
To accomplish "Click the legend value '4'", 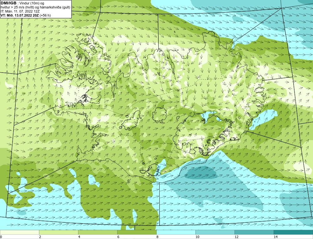I will click(x=79, y=237).
